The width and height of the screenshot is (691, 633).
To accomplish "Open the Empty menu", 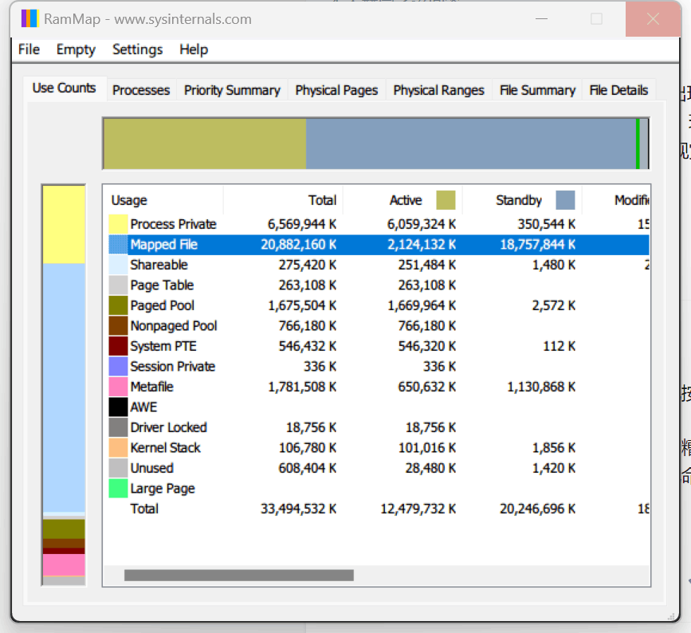I will [76, 49].
